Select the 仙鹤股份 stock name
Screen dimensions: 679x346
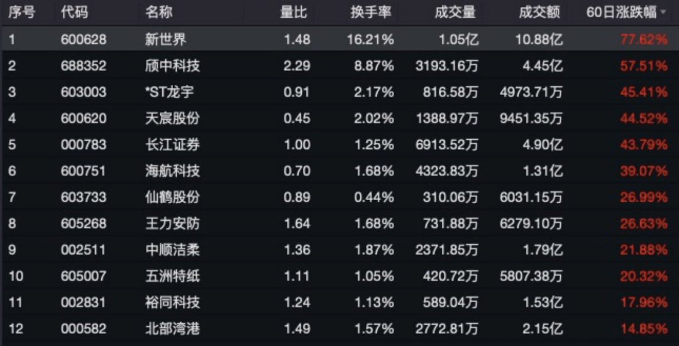(172, 198)
